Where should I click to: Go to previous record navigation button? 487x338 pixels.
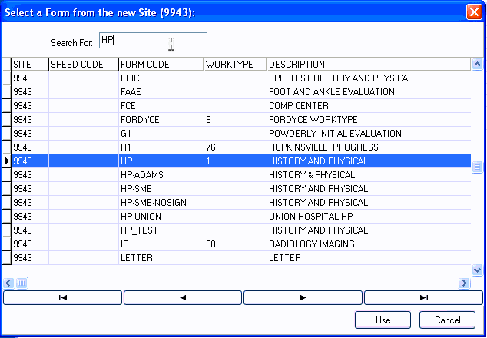[183, 298]
